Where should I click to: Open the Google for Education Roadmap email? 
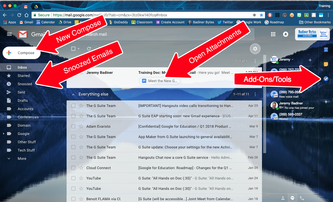pos(165,168)
